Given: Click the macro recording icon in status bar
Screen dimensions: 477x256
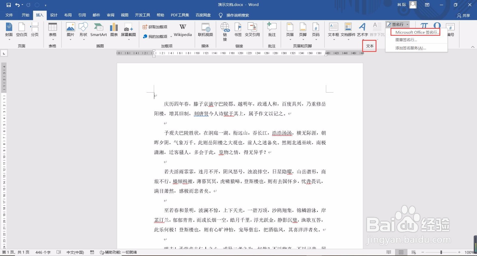Looking at the screenshot, I should [92, 252].
